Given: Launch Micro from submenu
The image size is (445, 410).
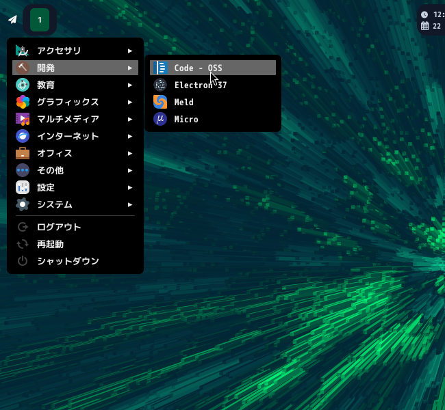Looking at the screenshot, I should pos(213,119).
